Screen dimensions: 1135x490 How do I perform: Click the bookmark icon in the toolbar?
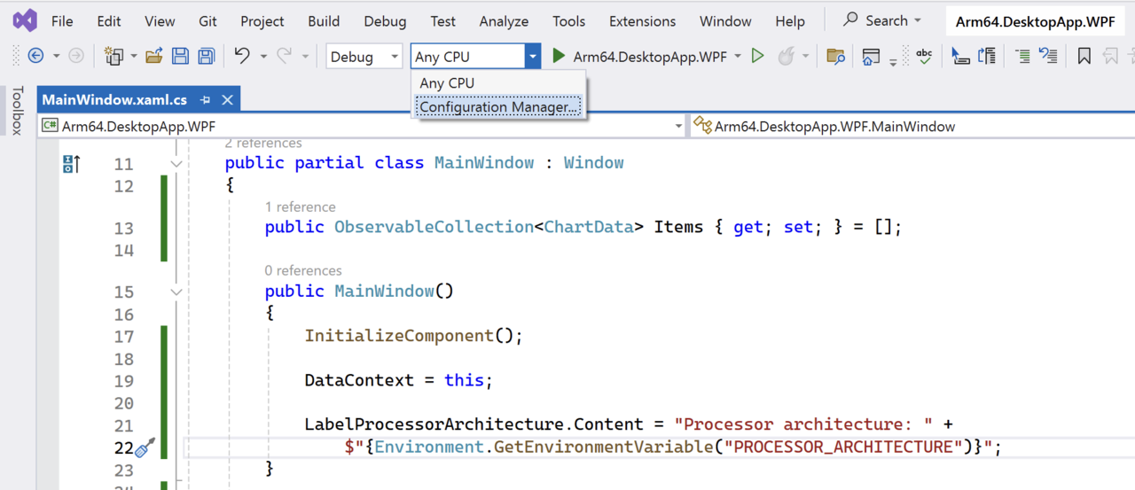[1084, 57]
